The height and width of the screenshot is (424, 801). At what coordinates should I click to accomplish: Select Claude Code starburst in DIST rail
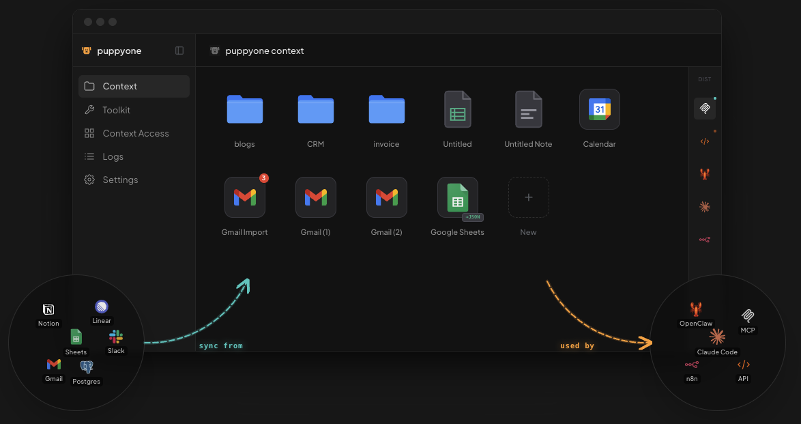point(704,207)
